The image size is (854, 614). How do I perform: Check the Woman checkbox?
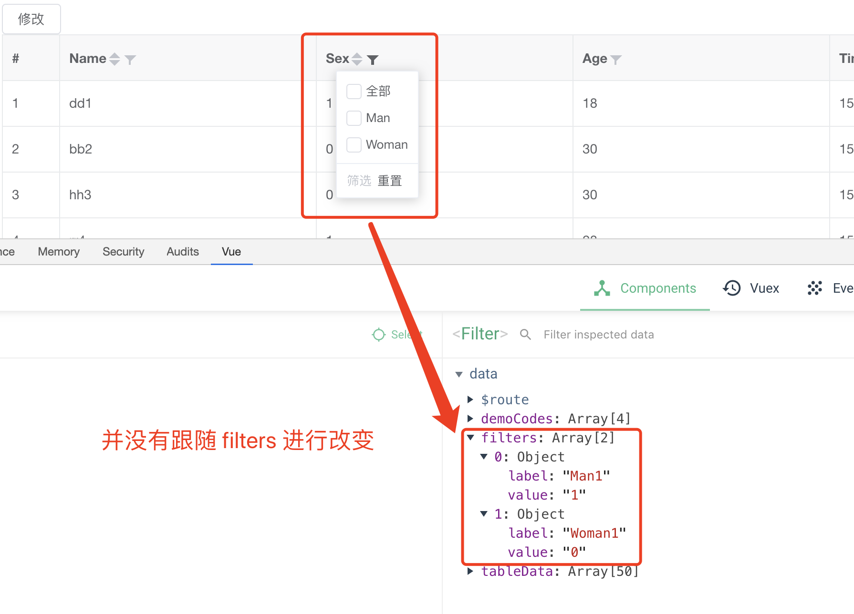(354, 144)
